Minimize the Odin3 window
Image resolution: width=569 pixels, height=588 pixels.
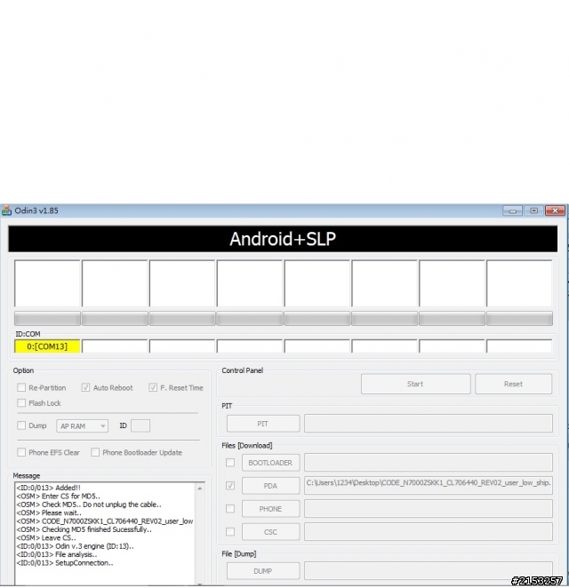(513, 211)
